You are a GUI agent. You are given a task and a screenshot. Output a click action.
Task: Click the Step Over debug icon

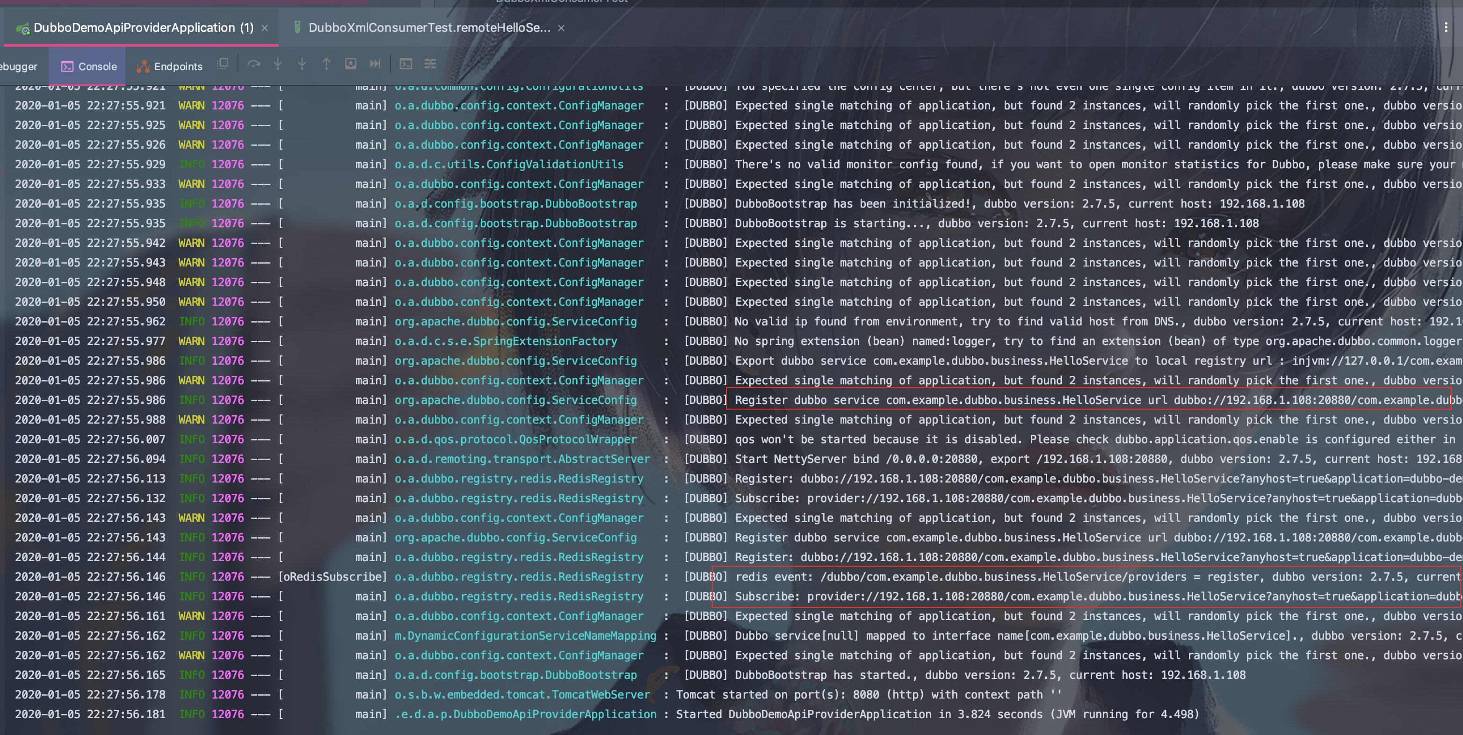click(x=253, y=64)
